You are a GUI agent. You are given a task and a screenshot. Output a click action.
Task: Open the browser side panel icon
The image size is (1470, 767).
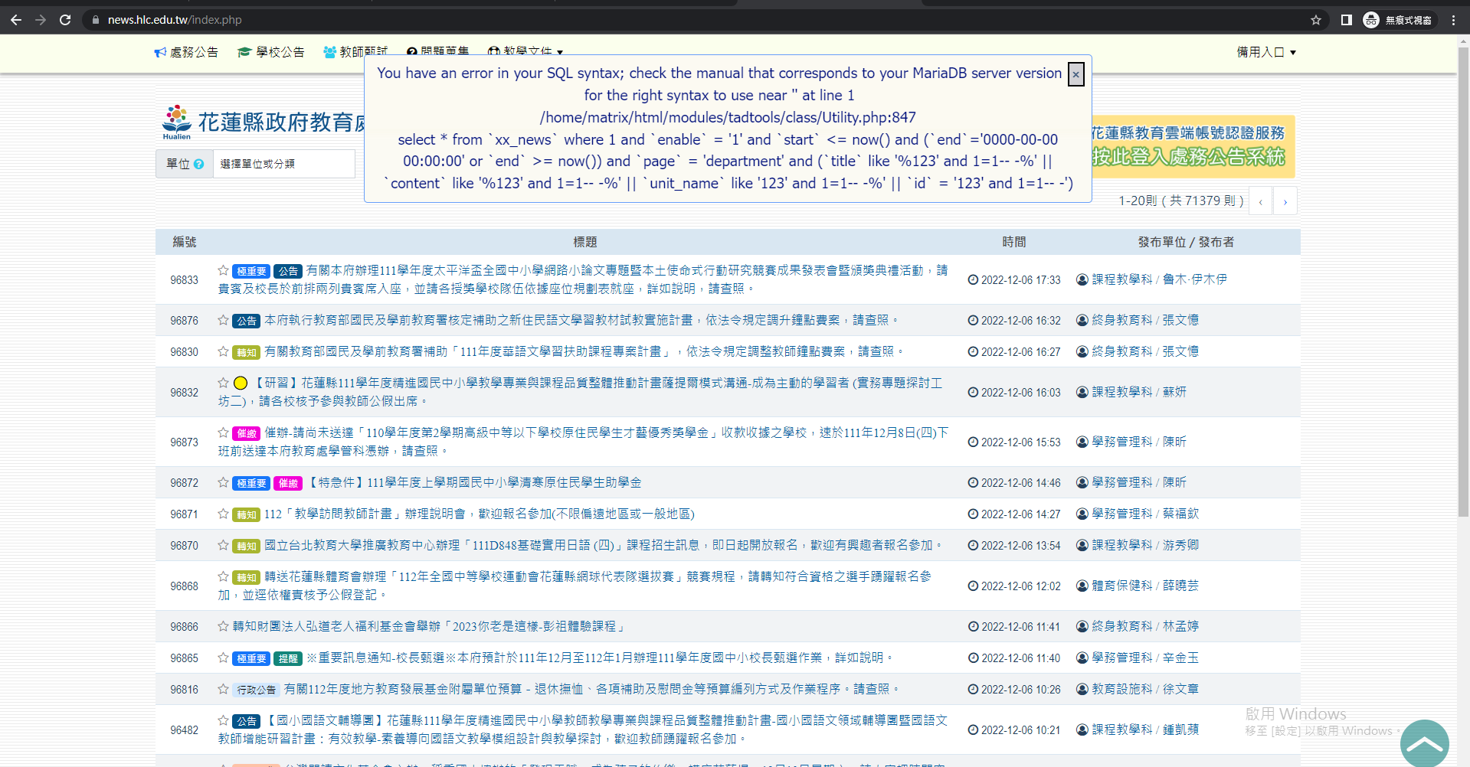[x=1346, y=20]
